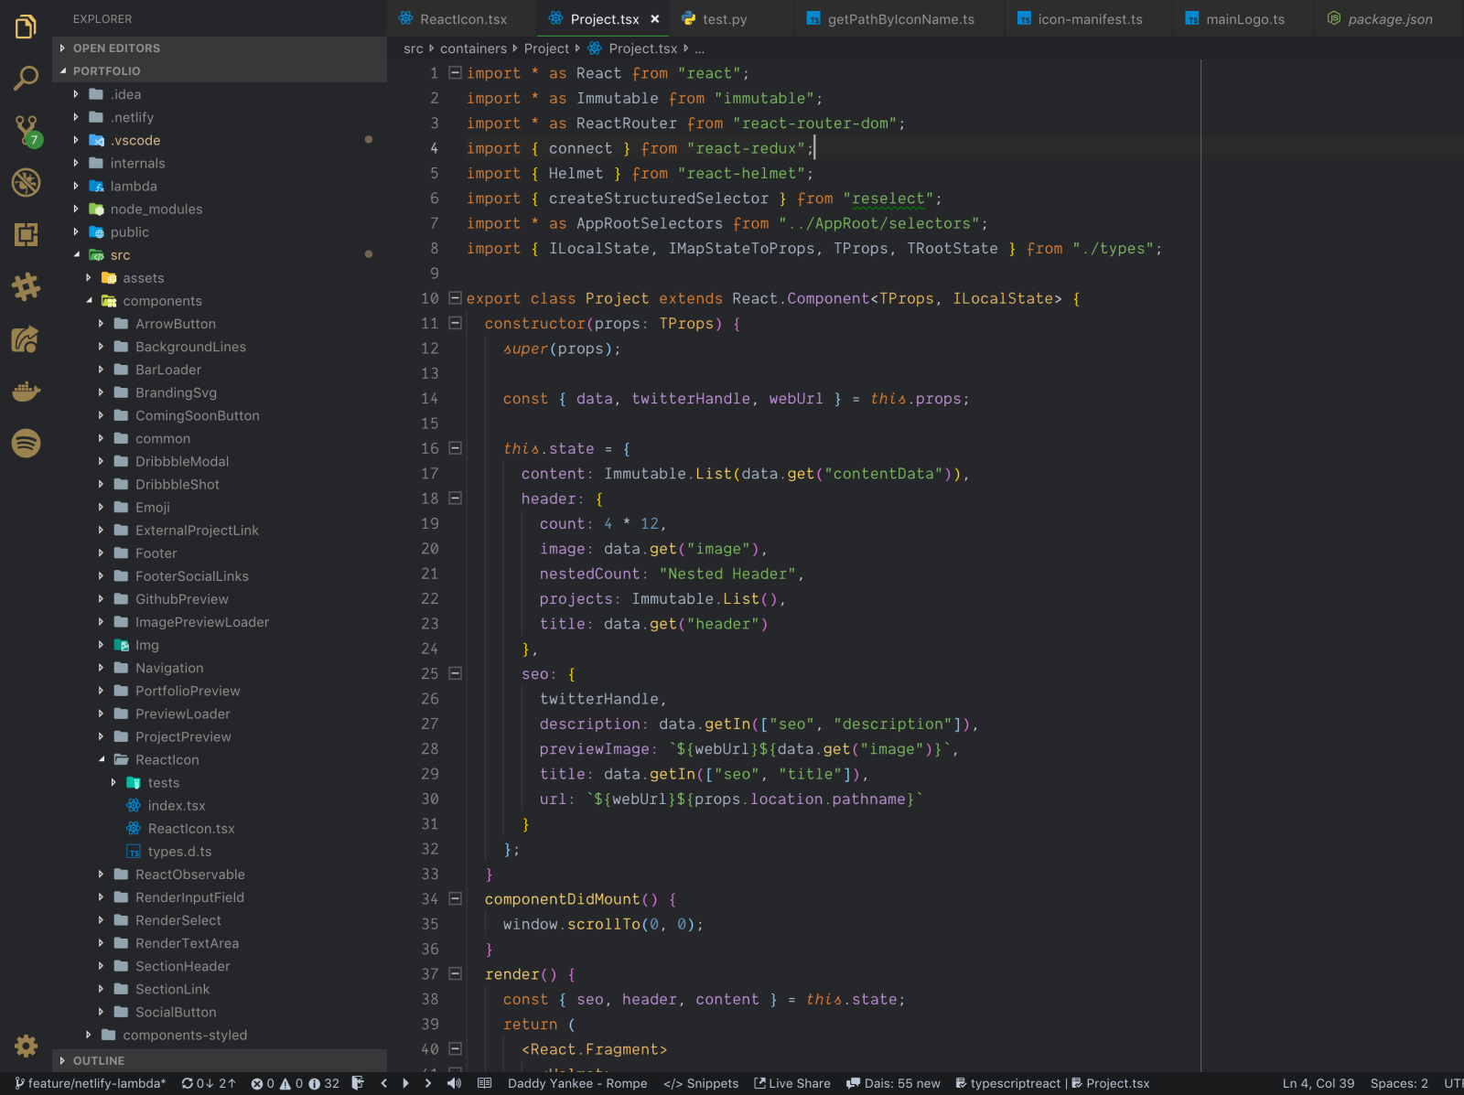Collapse the components folder
Viewport: 1464px width, 1095px height.
tap(220, 301)
